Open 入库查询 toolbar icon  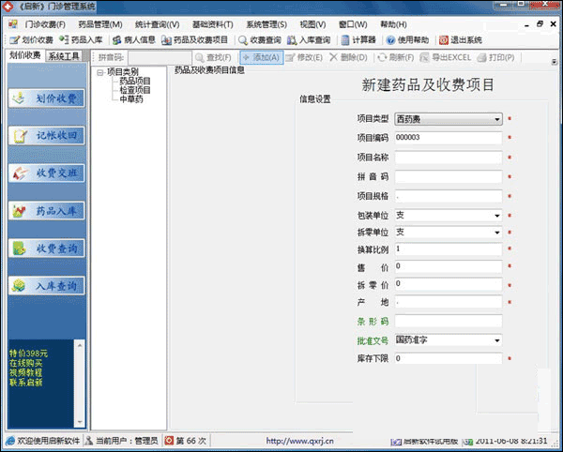click(292, 40)
